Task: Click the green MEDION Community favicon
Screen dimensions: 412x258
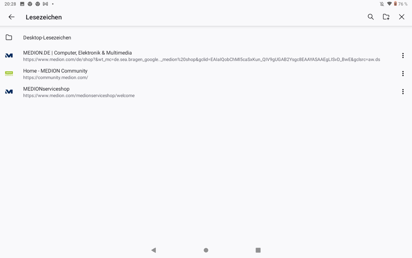Action: (x=9, y=74)
